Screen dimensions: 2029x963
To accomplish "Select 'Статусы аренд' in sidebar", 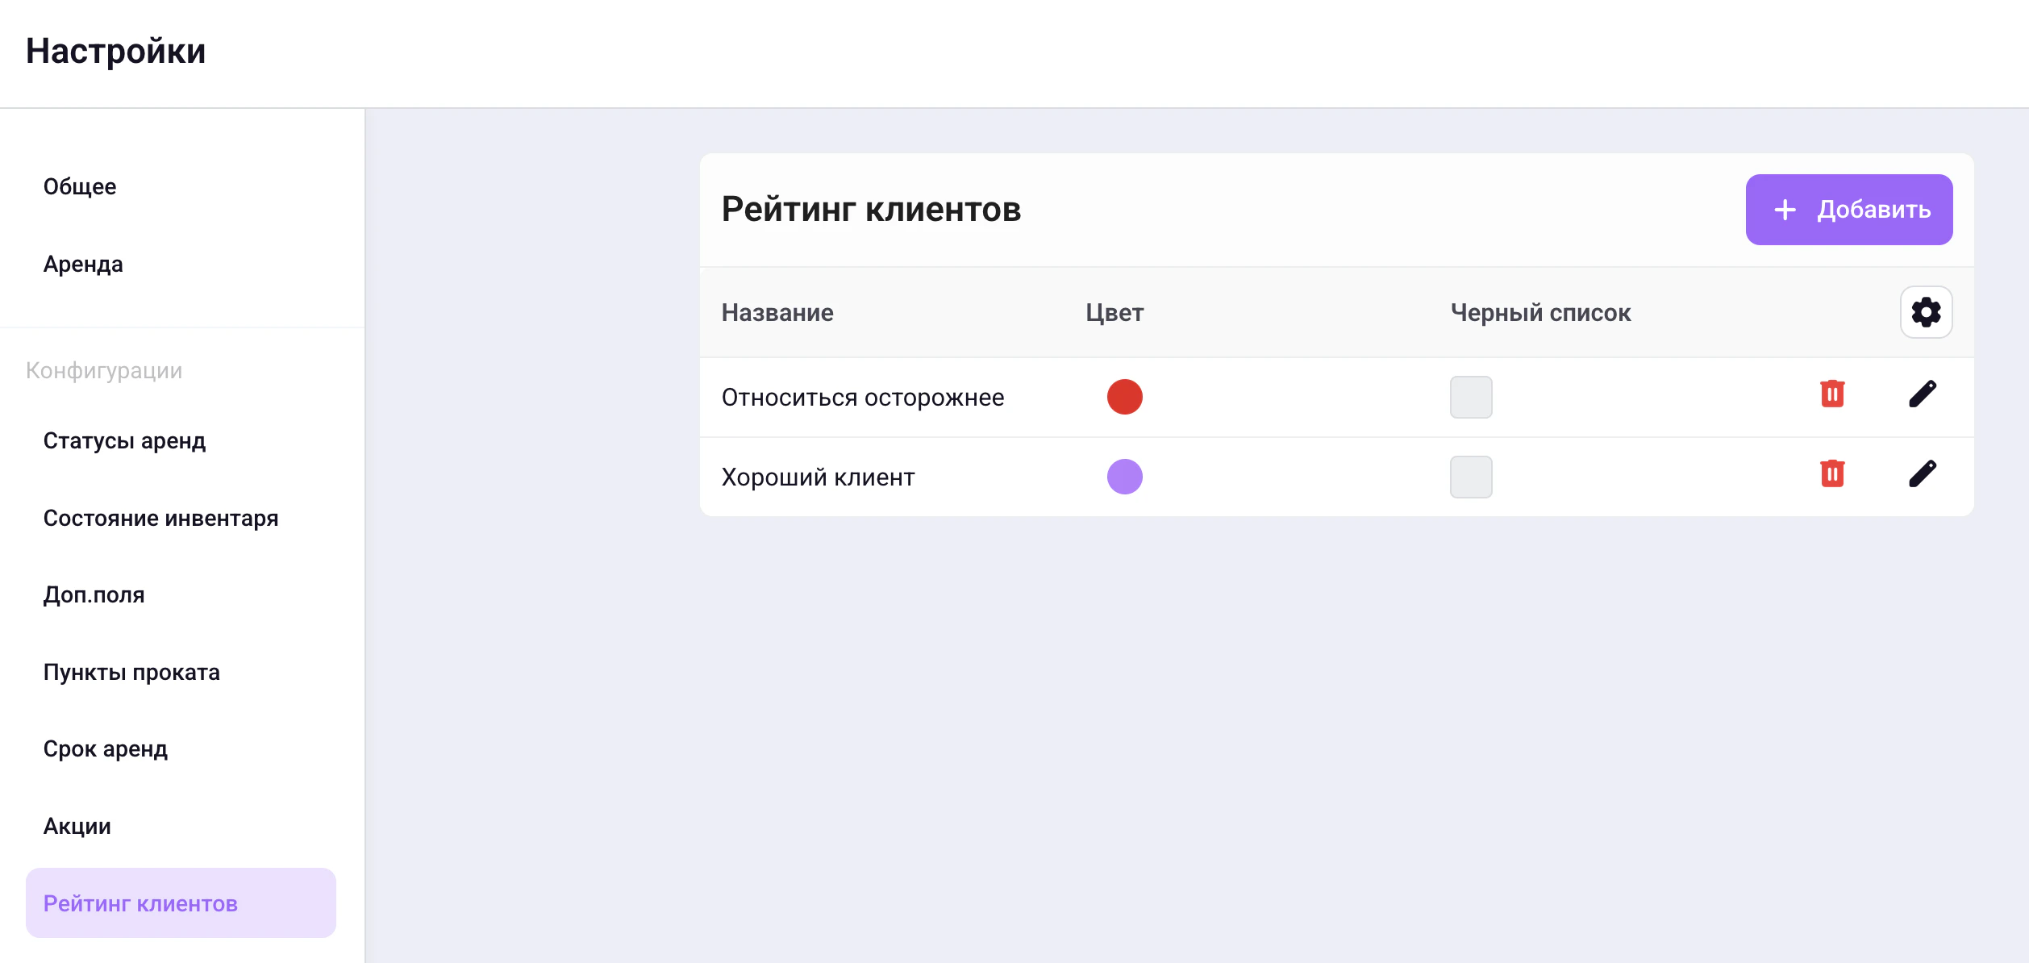I will coord(124,440).
